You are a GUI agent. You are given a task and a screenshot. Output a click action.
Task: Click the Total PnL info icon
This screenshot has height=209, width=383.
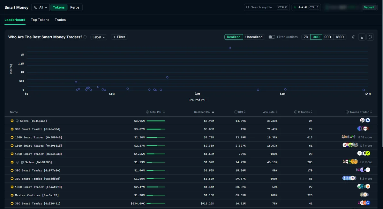tap(147, 112)
